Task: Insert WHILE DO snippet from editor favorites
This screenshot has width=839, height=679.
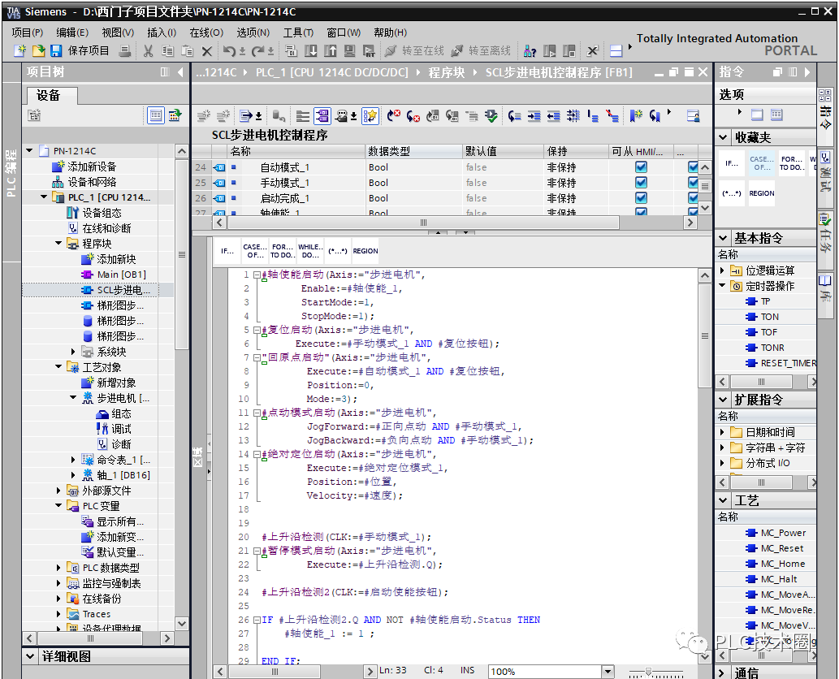Action: coord(310,251)
